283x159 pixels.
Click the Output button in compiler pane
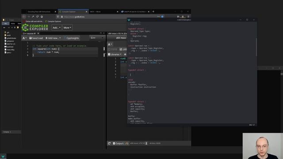click(121, 143)
